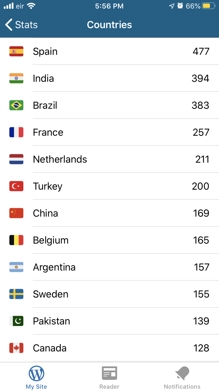Tap the Argentina flag icon
Image resolution: width=219 pixels, height=391 pixels.
[16, 267]
